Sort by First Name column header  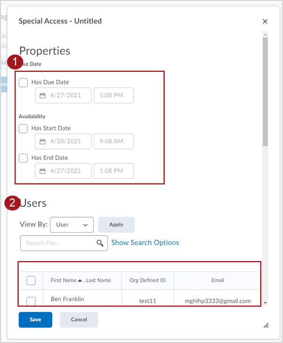click(x=64, y=280)
